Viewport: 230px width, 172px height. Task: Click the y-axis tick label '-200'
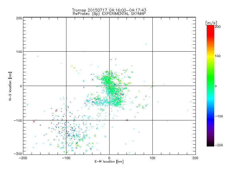(18, 154)
